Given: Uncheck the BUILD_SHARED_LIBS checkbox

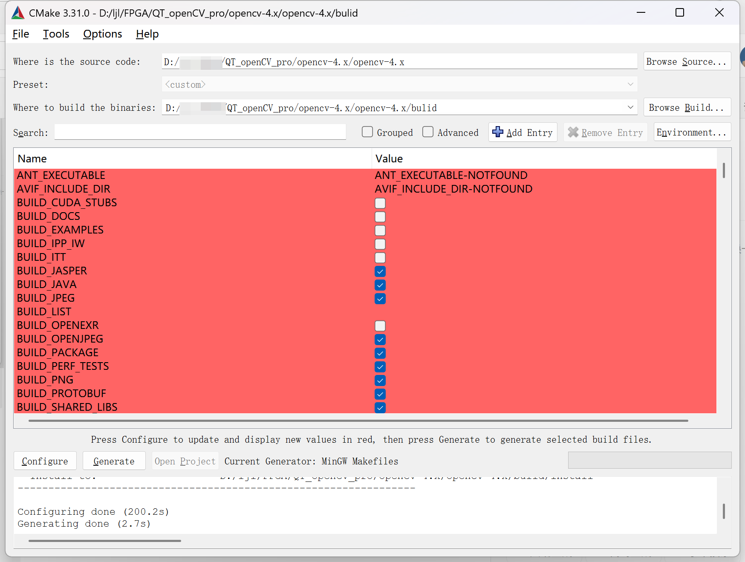Looking at the screenshot, I should [380, 408].
